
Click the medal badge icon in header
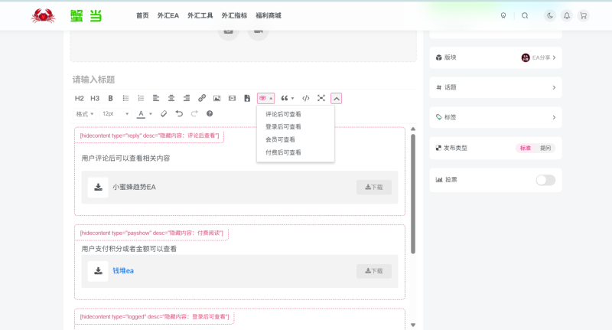coord(503,15)
